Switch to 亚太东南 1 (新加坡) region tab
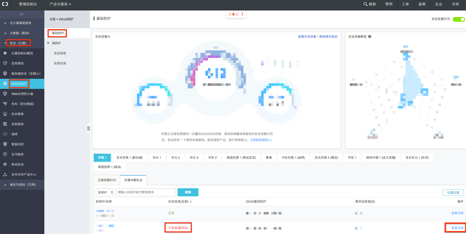 tap(130, 157)
